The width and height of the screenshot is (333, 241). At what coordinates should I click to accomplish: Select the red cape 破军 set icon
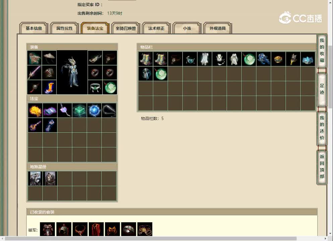tap(96, 229)
